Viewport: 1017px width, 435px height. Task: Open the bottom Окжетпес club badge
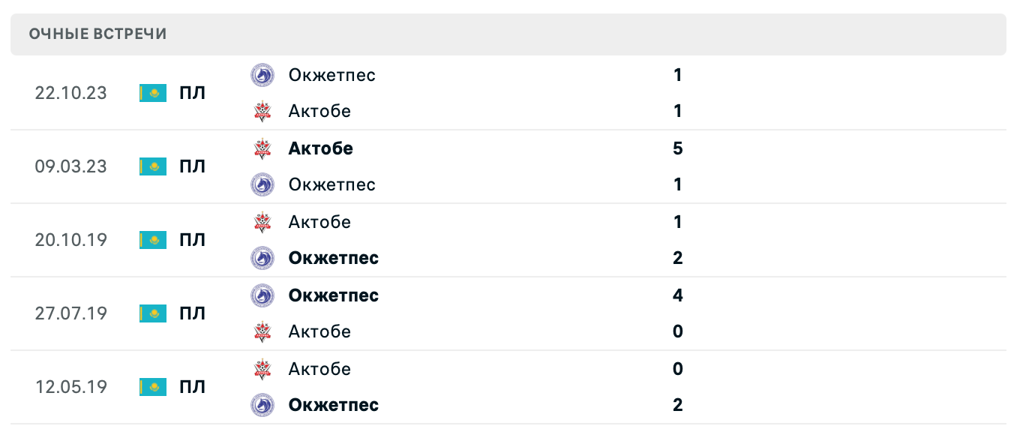(262, 405)
